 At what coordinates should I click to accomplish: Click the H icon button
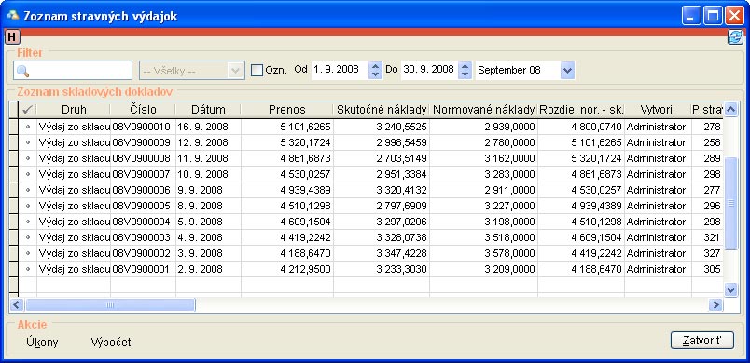coord(11,36)
